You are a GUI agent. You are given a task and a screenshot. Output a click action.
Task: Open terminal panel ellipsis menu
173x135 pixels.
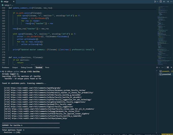tap(162, 67)
